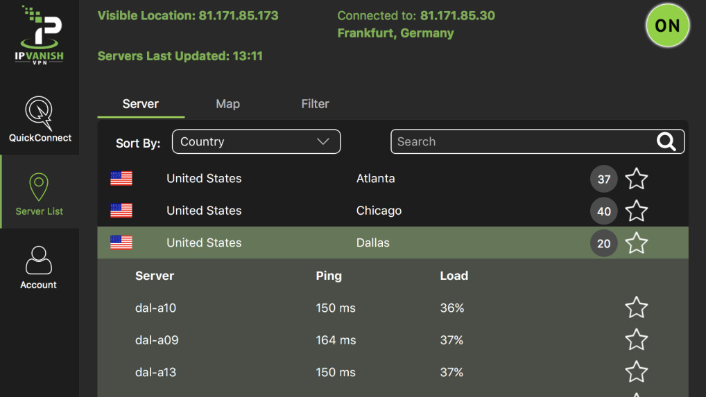Favorite Dallas with its star
Screen dimensions: 706x397
(x=636, y=243)
